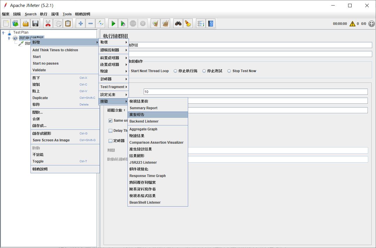The height and width of the screenshot is (248, 376).
Task: Select the 停止測試 radio option
Action: (212, 71)
